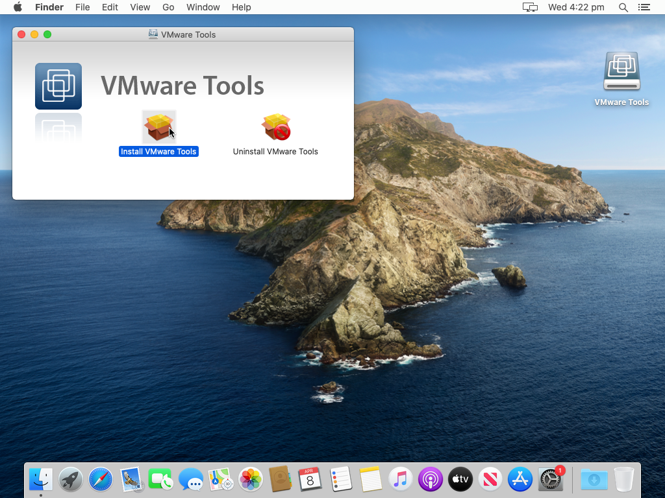This screenshot has height=498, width=665.
Task: Open Install VMware Tools package
Action: tap(158, 127)
